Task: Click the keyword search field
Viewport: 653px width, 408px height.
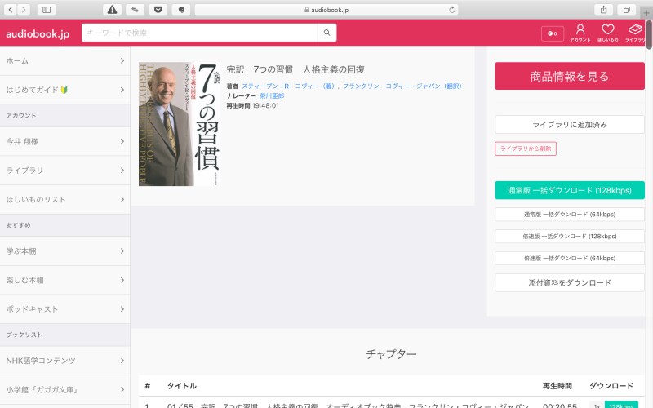Action: point(199,33)
